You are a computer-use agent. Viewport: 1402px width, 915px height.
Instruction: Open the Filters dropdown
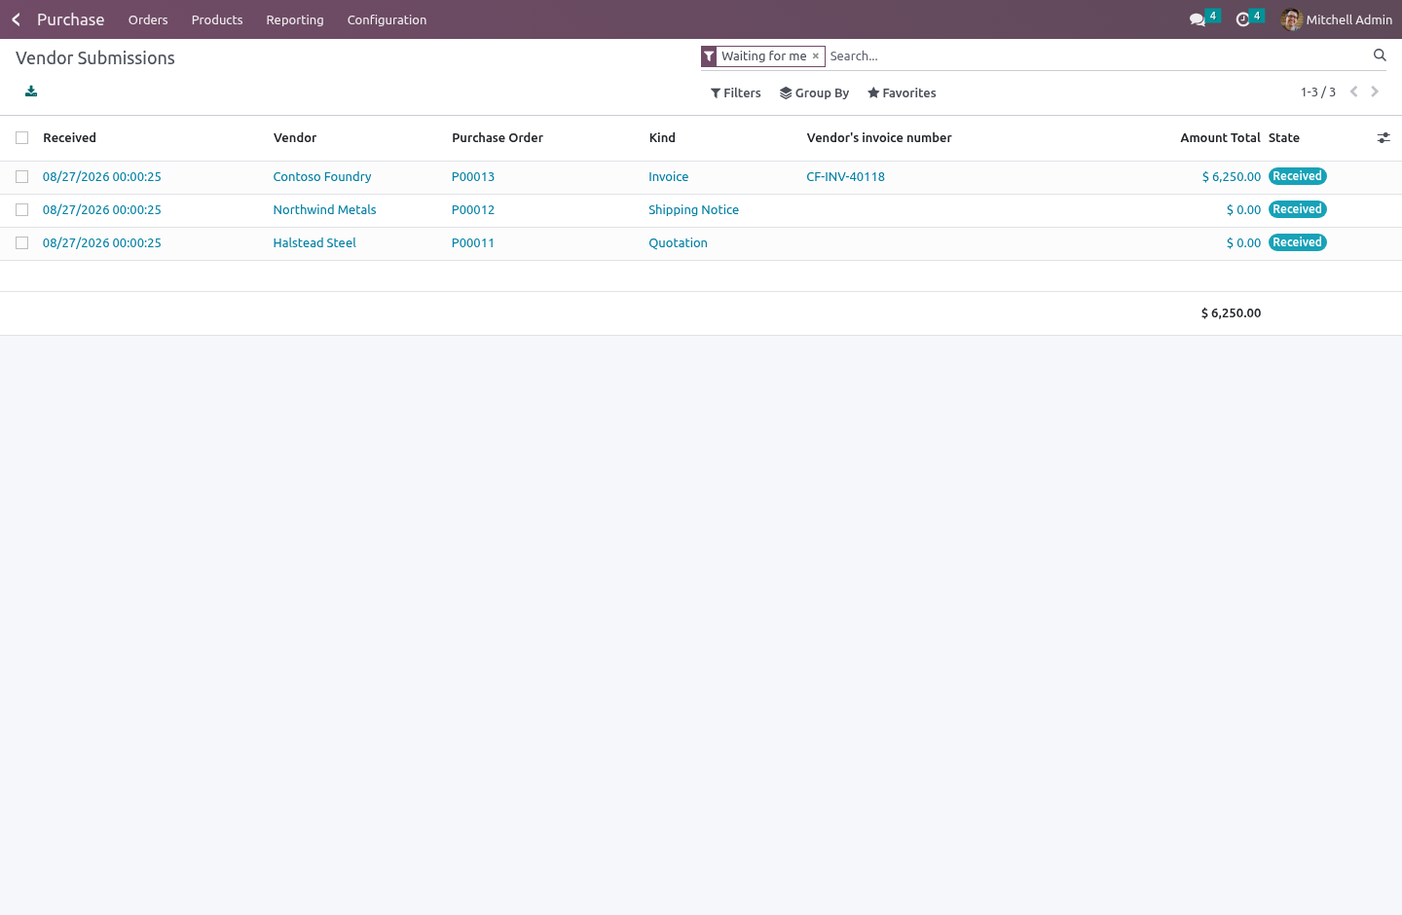tap(736, 93)
